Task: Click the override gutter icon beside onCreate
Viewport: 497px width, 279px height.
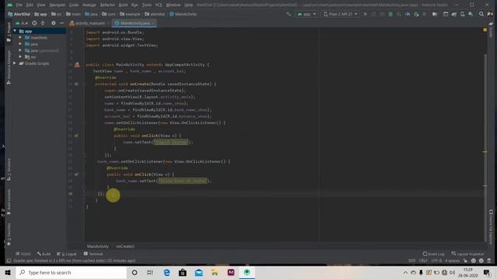Action: coord(76,84)
